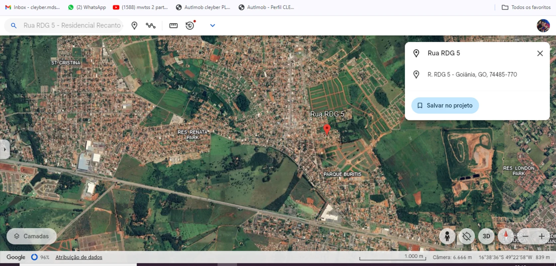The width and height of the screenshot is (556, 266).
Task: Open historical imagery clock-globe icon
Action: pyautogui.click(x=190, y=26)
